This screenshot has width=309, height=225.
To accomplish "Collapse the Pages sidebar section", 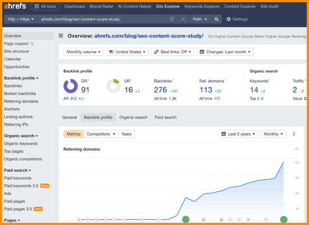I will point(12,220).
